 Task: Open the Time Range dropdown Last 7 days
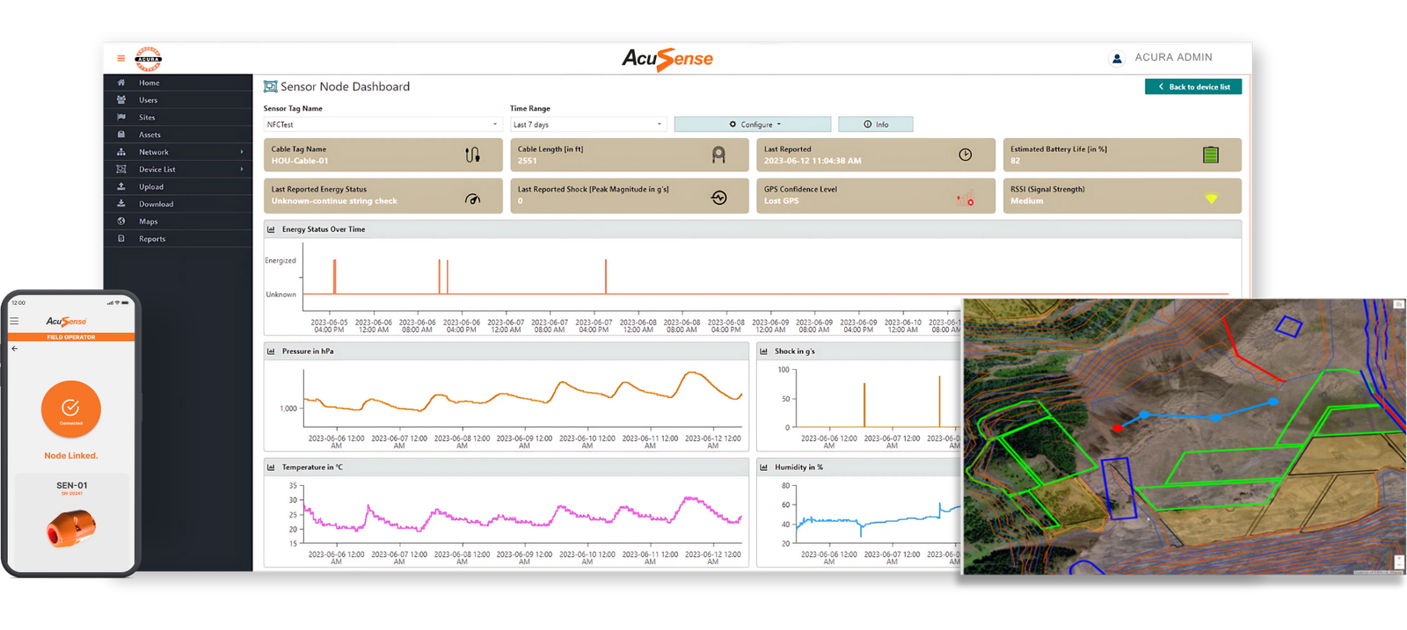pyautogui.click(x=588, y=125)
